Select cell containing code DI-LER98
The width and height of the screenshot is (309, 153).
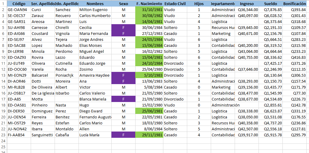point(19,51)
